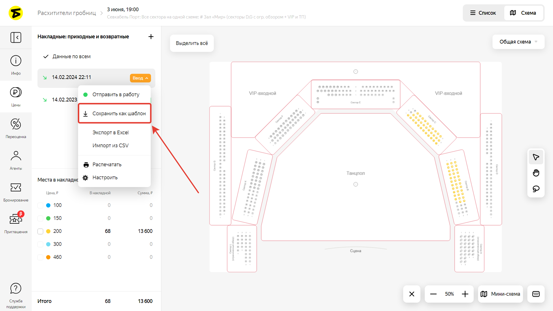Check the box next to price 100
The image size is (553, 311).
tap(40, 205)
